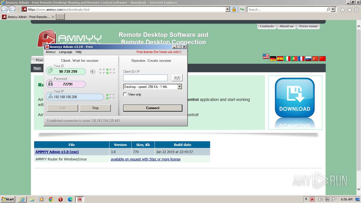Screen dimensions: 361x203
Task: Click the big blue DOWNLOAD icon
Action: [295, 98]
